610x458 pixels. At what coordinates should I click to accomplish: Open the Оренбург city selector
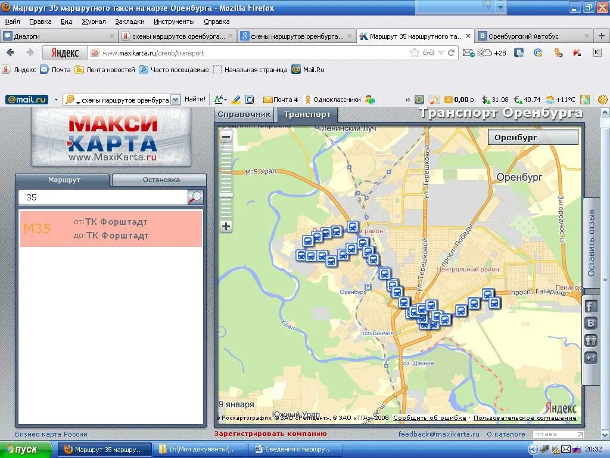533,137
